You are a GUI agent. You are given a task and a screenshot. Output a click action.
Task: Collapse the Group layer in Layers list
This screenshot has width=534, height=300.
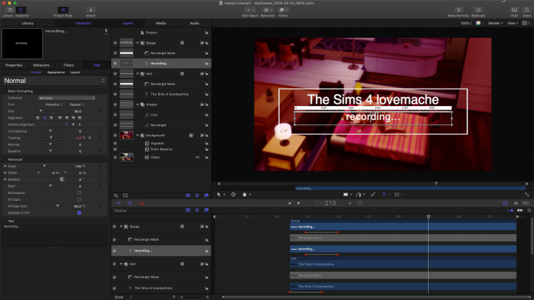[138, 43]
